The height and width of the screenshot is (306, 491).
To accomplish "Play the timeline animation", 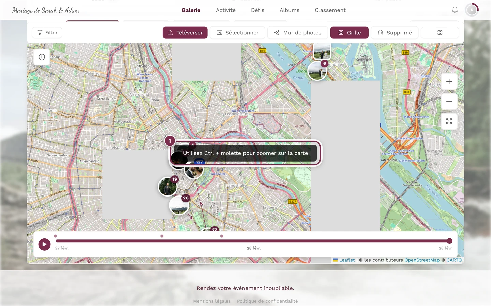I will click(44, 244).
